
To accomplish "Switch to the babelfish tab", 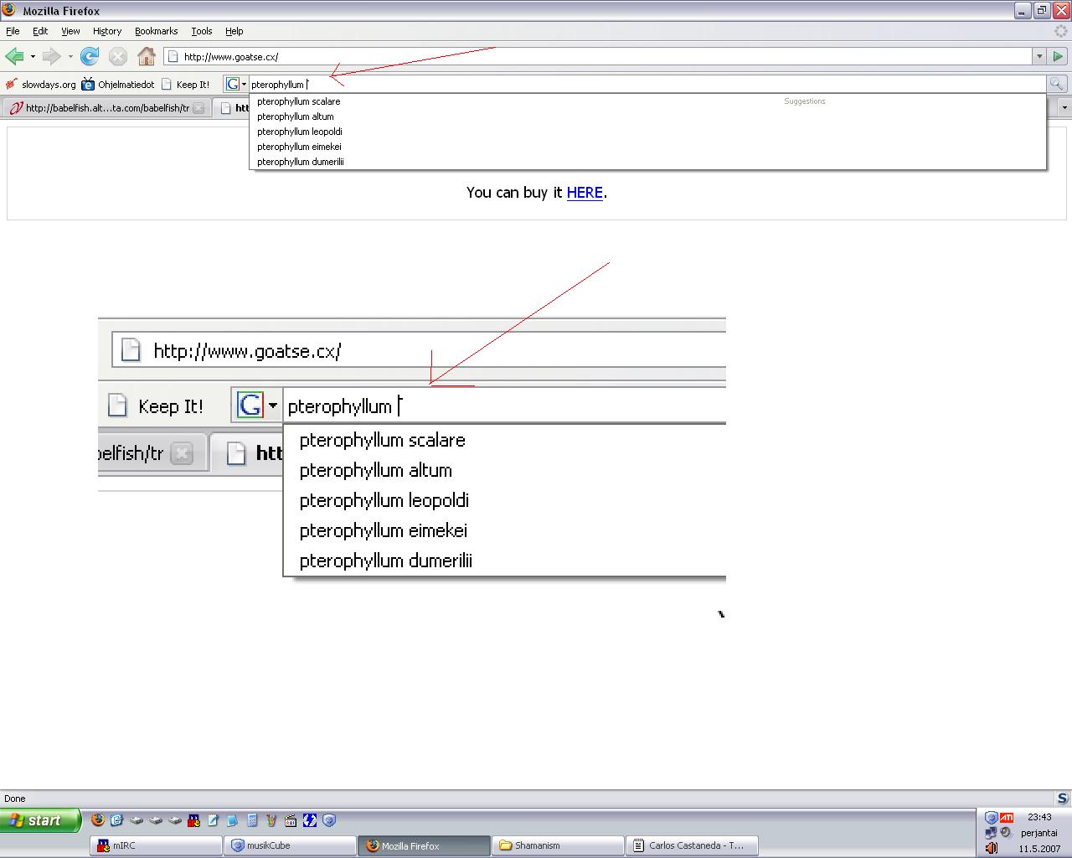I will 106,107.
